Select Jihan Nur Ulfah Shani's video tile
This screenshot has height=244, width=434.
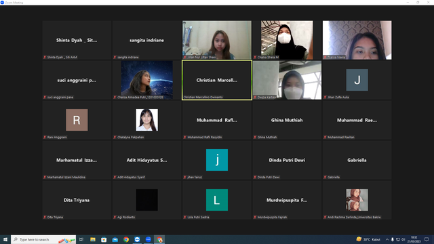tap(217, 40)
